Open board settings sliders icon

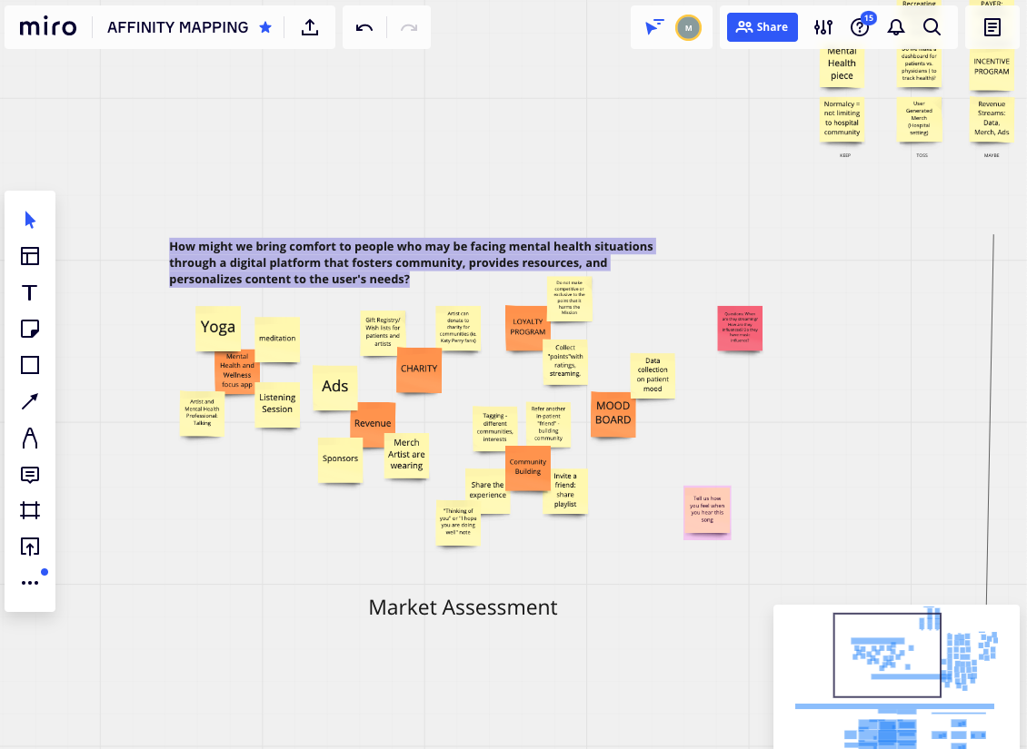pyautogui.click(x=823, y=27)
